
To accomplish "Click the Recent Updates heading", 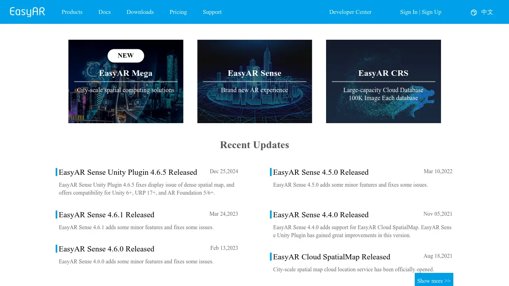I will tap(254, 145).
